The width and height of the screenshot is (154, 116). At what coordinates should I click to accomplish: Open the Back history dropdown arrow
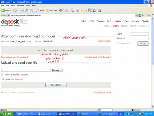coord(11,11)
